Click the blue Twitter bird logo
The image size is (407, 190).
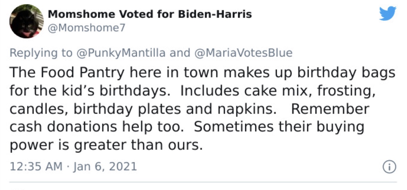point(388,14)
